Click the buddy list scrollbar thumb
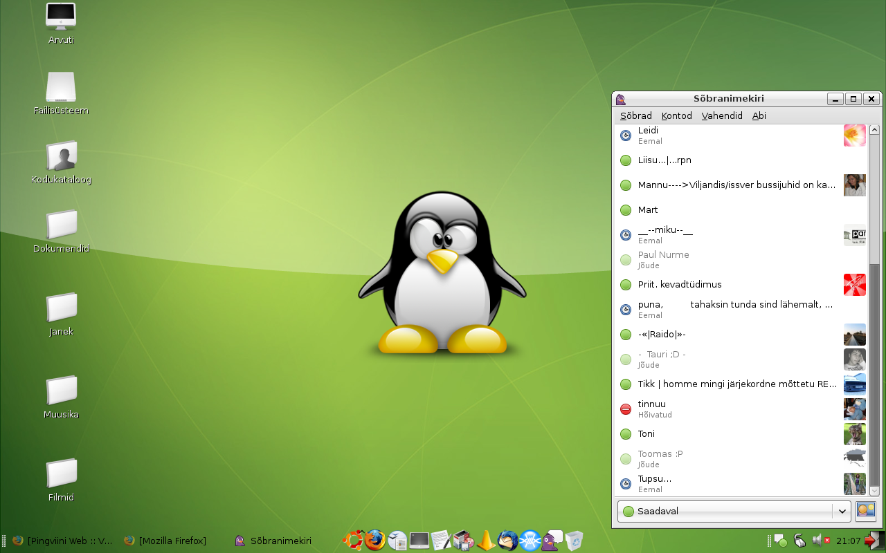Screen dimensions: 886x553 874,373
